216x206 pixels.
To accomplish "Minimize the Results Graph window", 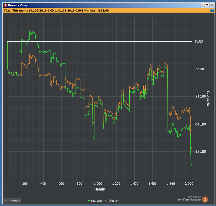I will click(202, 5).
